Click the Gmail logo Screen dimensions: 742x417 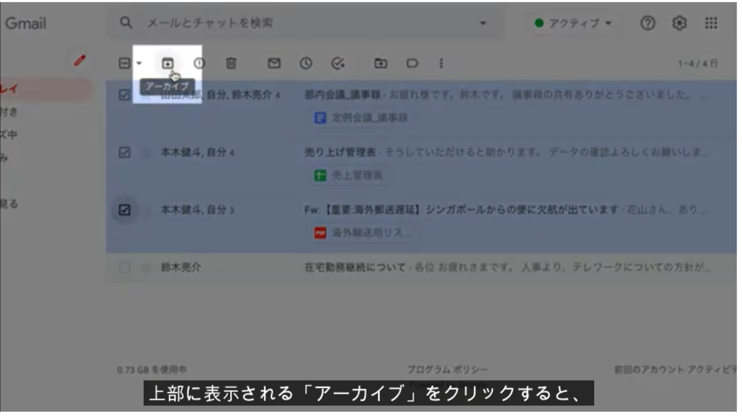(x=25, y=23)
